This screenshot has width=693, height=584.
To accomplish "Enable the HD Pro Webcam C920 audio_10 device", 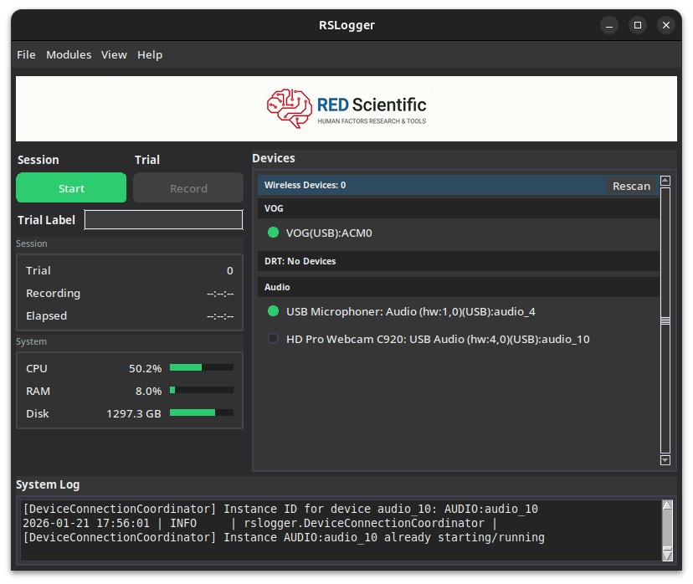I will [273, 339].
